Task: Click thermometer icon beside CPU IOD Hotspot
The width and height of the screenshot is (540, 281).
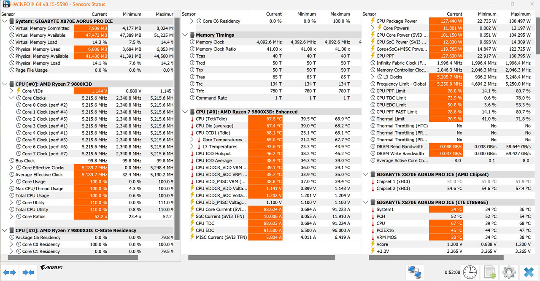Action: 192,154
